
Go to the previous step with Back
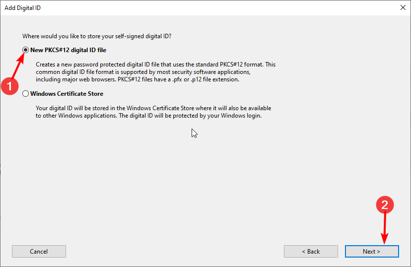tap(311, 252)
